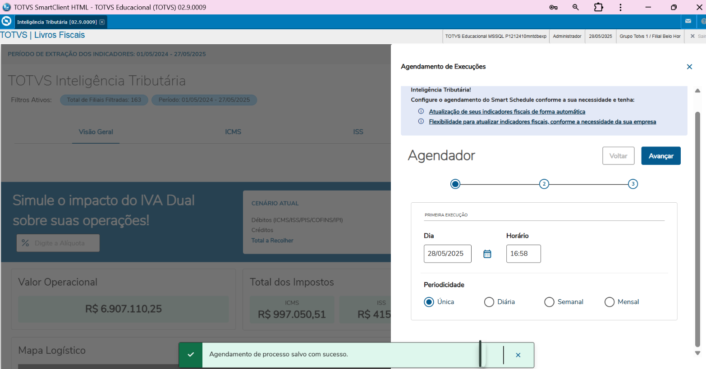706x369 pixels.
Task: Click the TOTVS SmartClient app icon in title bar
Action: [x=7, y=7]
